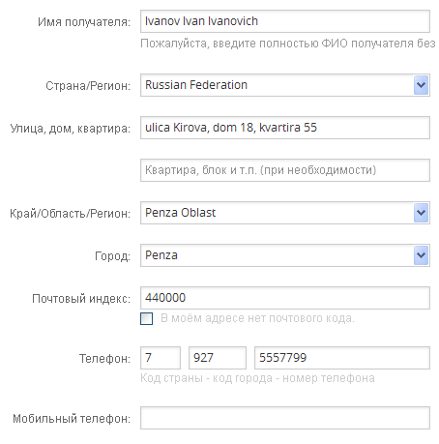The image size is (439, 444).
Task: Click the 'Мобильный телефон:' label
Action: [72, 419]
